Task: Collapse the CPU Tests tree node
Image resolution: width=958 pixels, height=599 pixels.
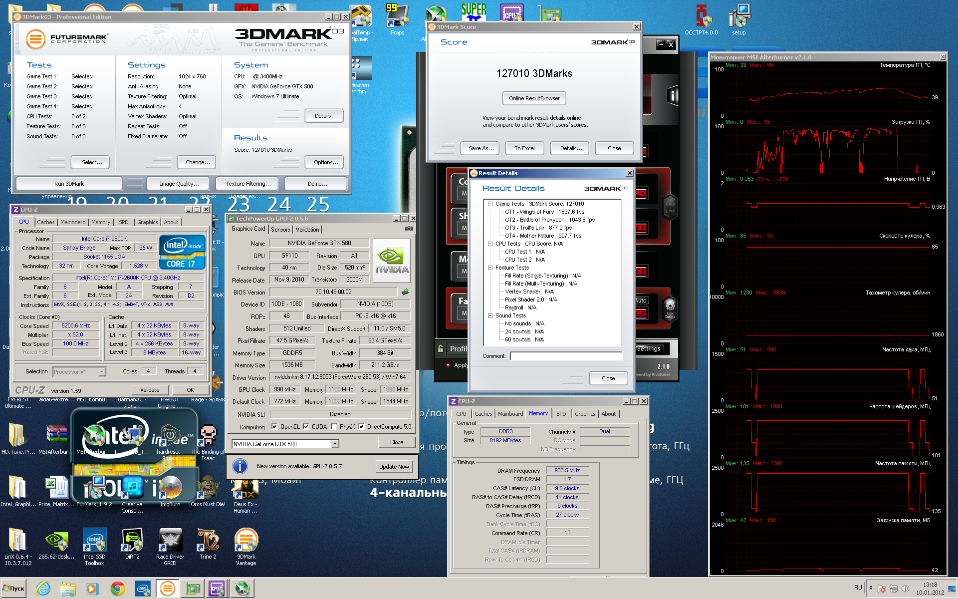Action: [490, 244]
